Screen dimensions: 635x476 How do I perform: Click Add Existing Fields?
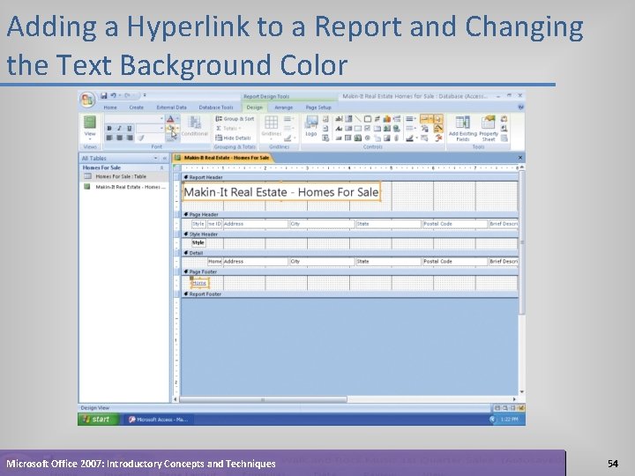click(463, 129)
